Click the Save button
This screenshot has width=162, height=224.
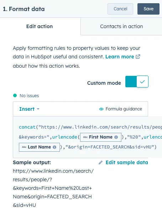tap(148, 9)
